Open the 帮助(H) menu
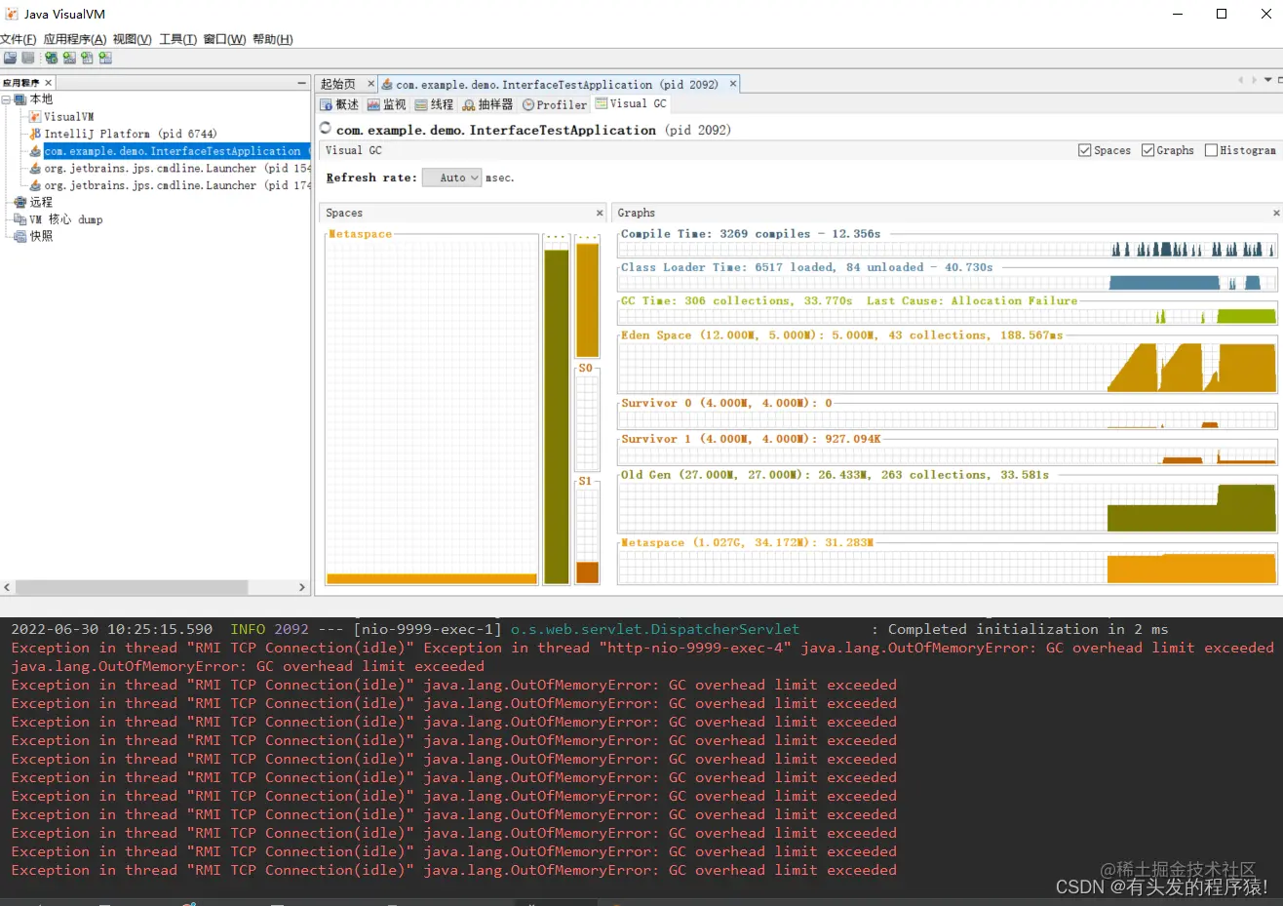This screenshot has height=906, width=1283. pos(272,39)
